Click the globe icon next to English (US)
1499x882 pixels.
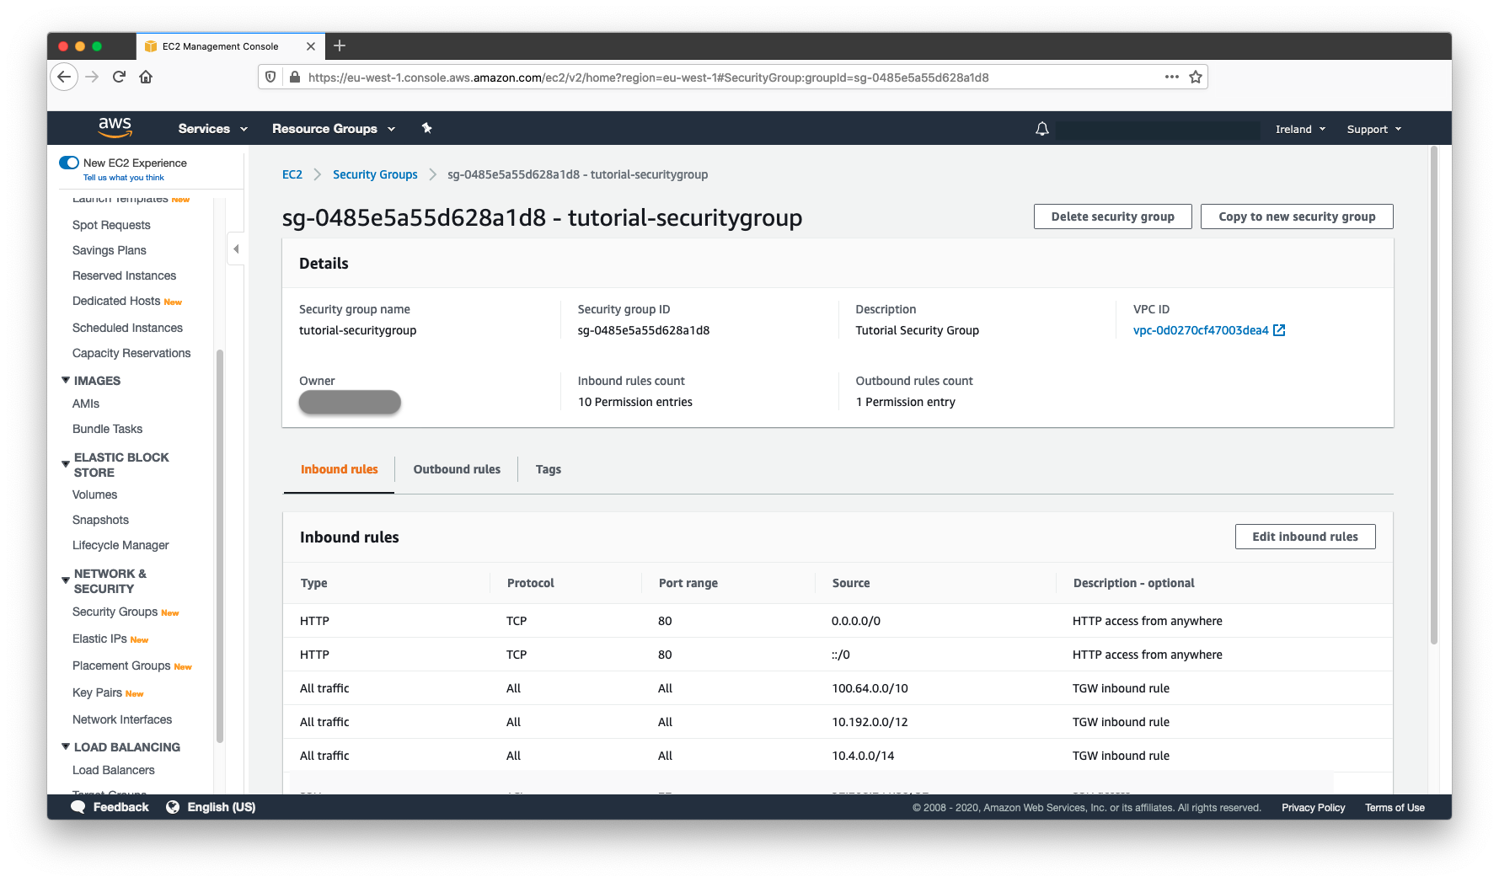click(x=173, y=806)
